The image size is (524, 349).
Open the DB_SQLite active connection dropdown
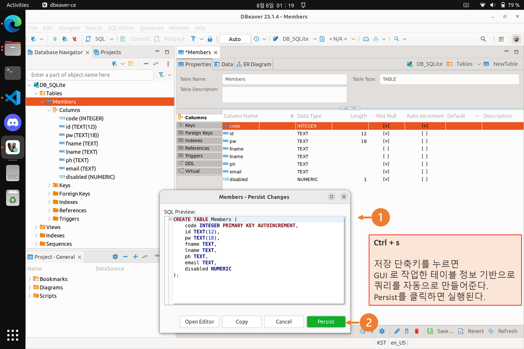315,39
